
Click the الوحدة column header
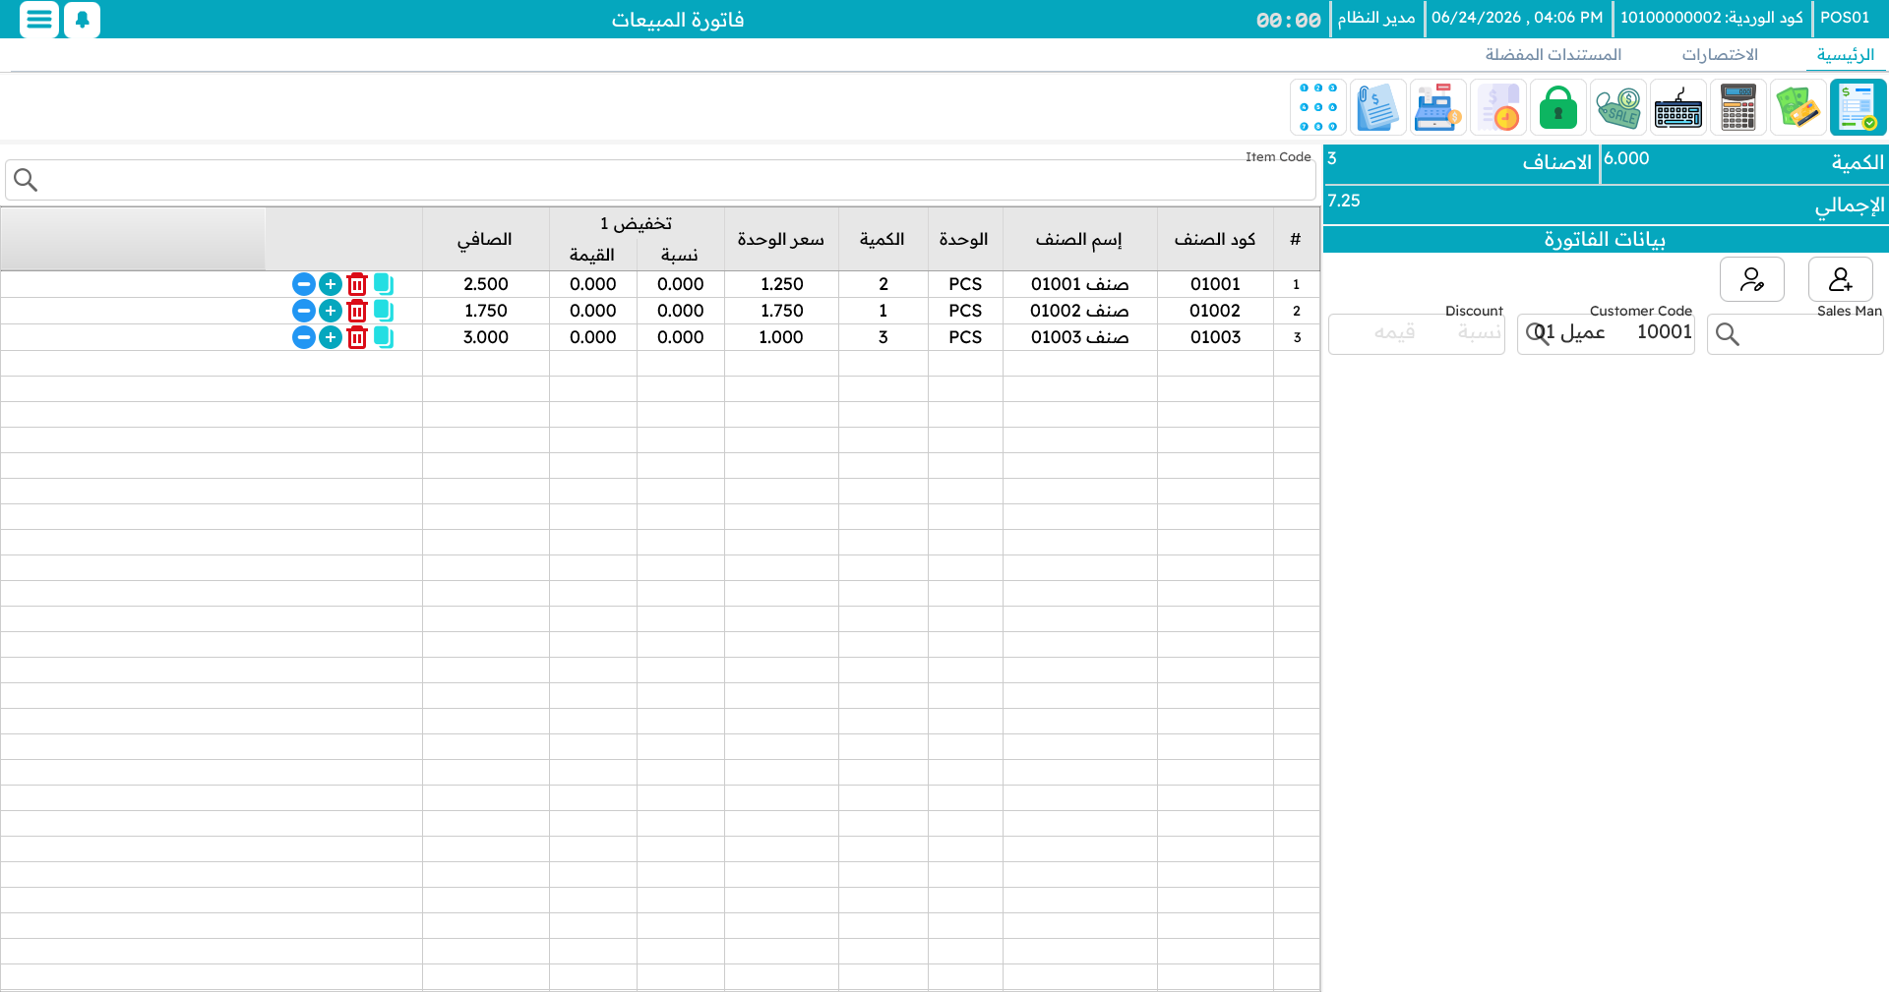coord(965,239)
